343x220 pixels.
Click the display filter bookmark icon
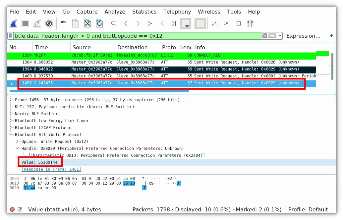tap(10, 36)
